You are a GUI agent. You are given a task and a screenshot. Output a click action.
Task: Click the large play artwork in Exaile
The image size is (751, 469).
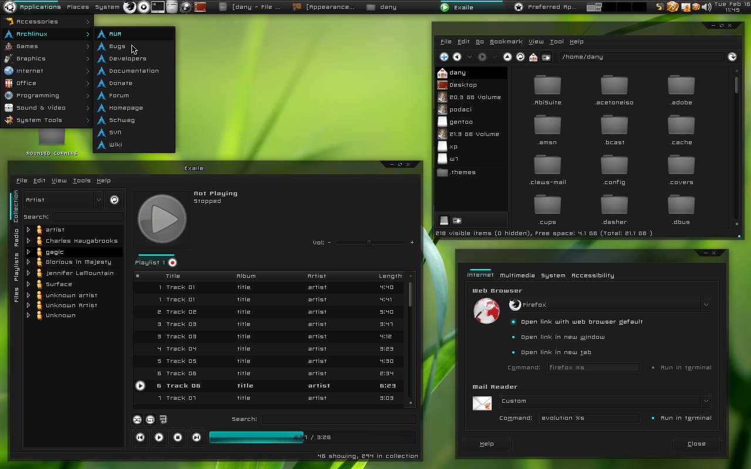pyautogui.click(x=162, y=219)
